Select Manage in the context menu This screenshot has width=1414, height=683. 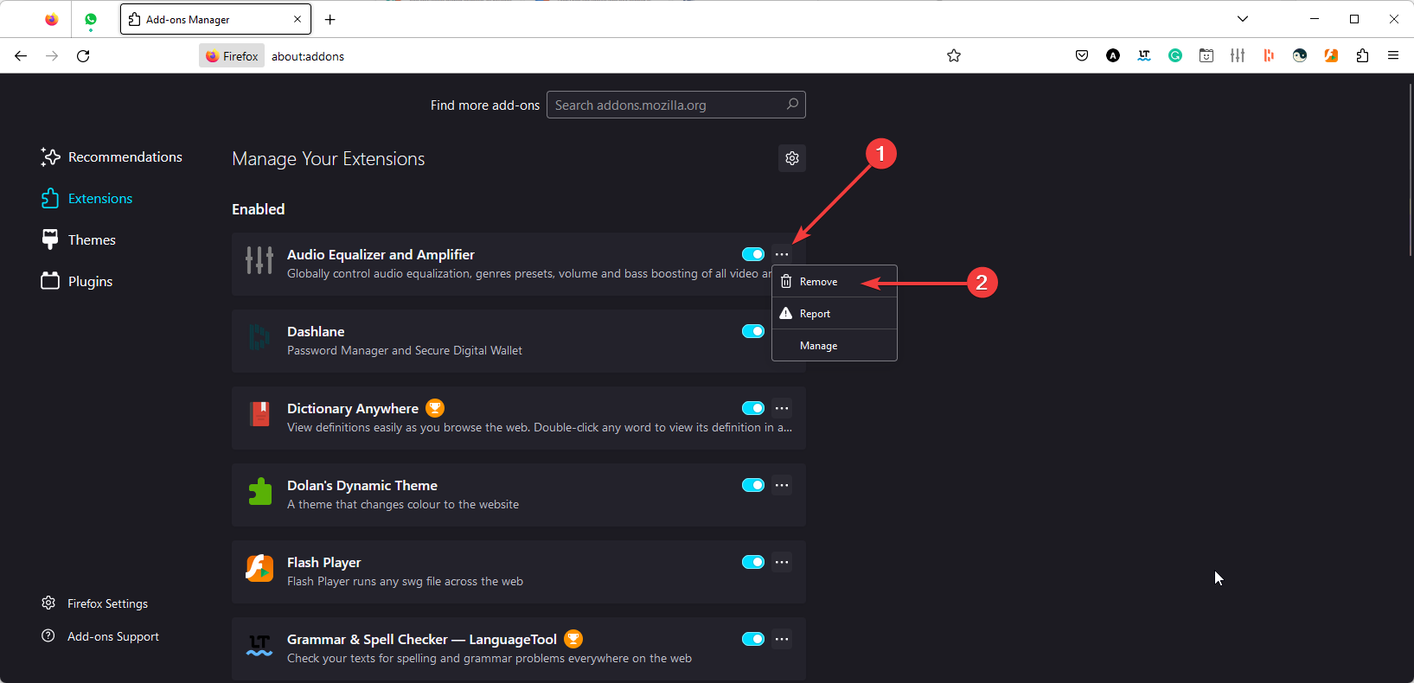tap(835, 345)
